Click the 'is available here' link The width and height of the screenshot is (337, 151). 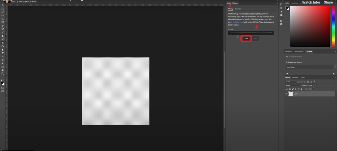[237, 22]
